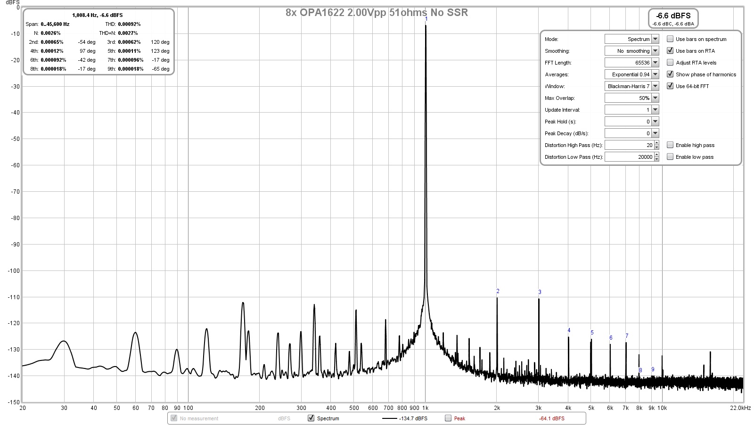The height and width of the screenshot is (425, 754).
Task: Click the -134.7 dBFS legend value
Action: pos(413,418)
